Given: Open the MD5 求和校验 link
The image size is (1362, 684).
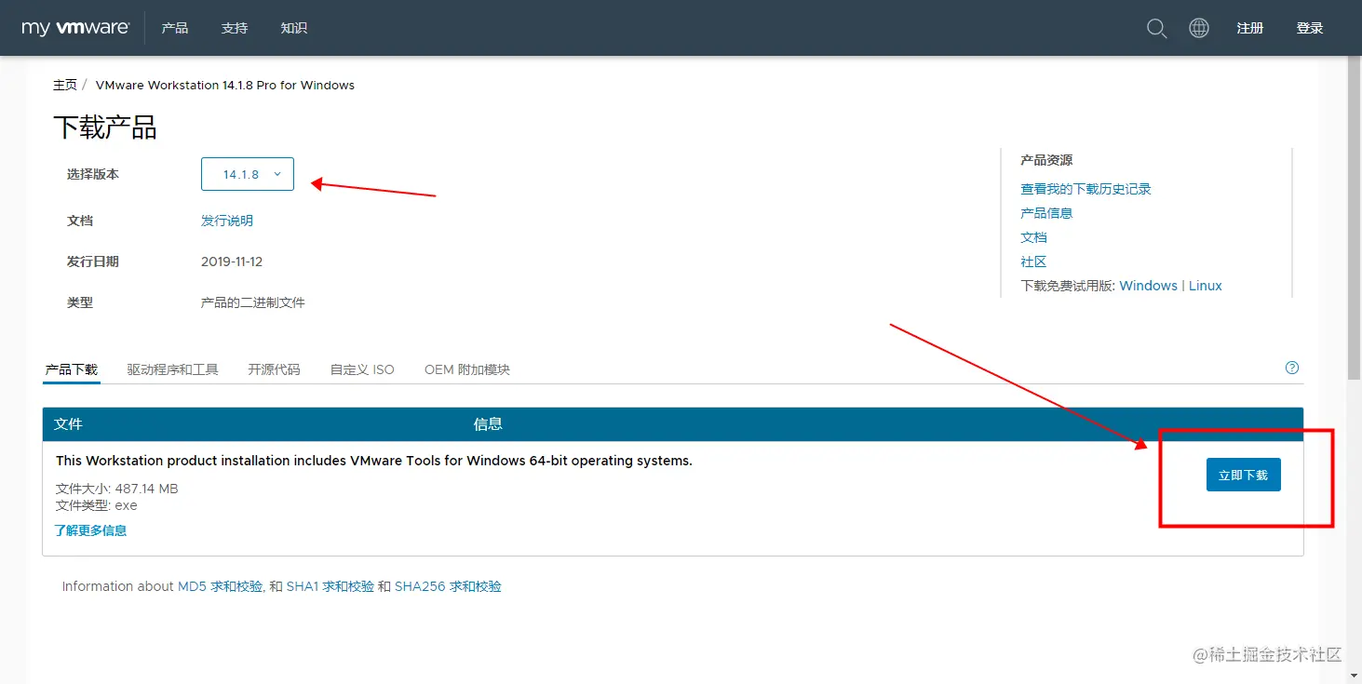Looking at the screenshot, I should (220, 586).
